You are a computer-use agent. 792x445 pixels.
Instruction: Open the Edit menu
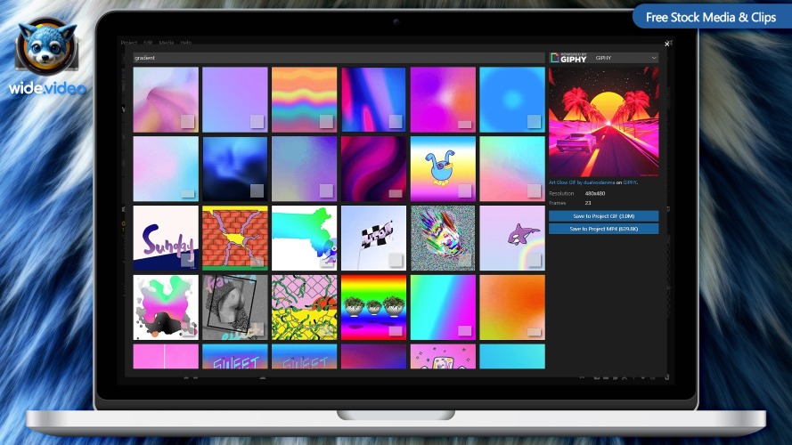(148, 43)
